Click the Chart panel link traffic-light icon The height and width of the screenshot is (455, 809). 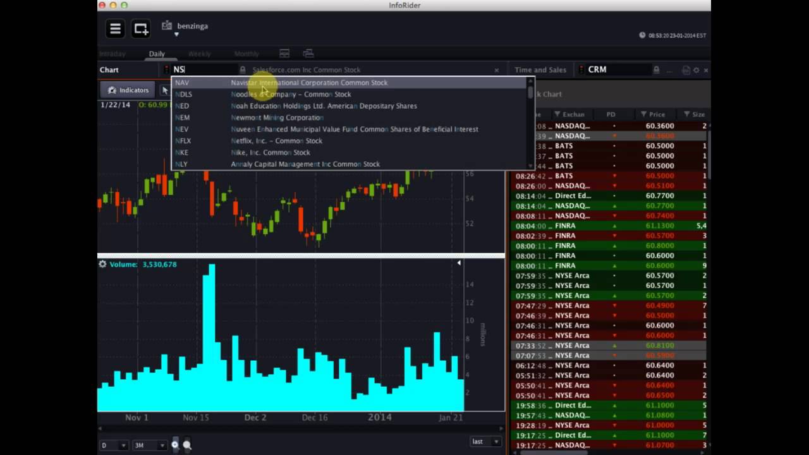click(x=166, y=70)
